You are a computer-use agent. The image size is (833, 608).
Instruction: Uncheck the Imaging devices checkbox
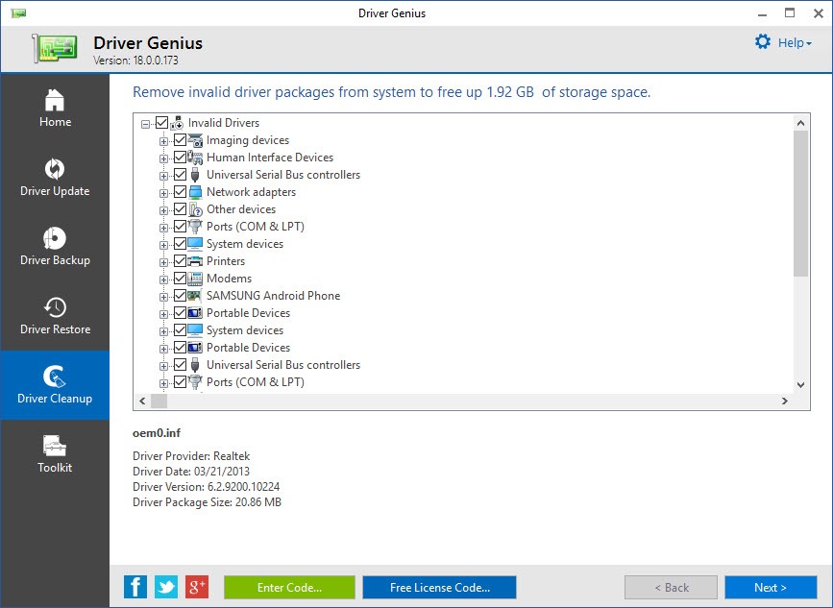pyautogui.click(x=180, y=140)
